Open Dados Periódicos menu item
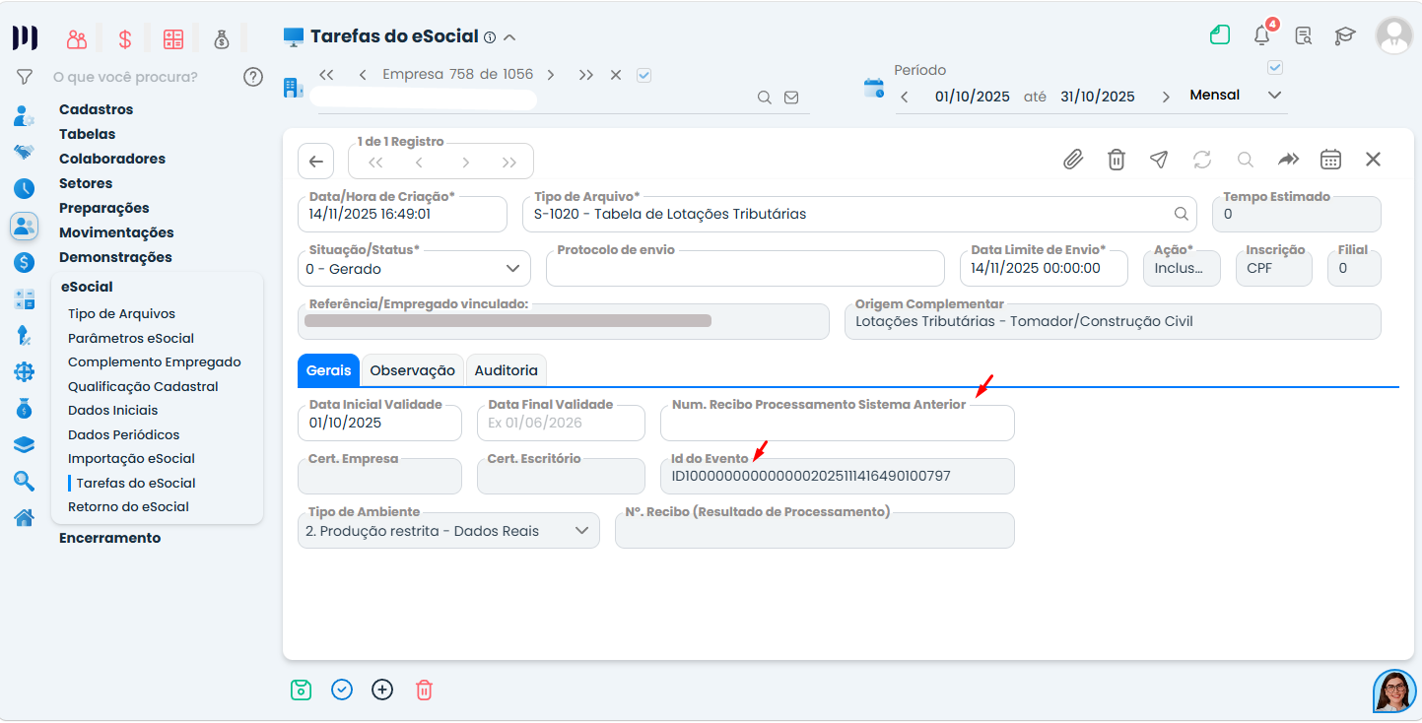1422x723 pixels. coord(123,434)
